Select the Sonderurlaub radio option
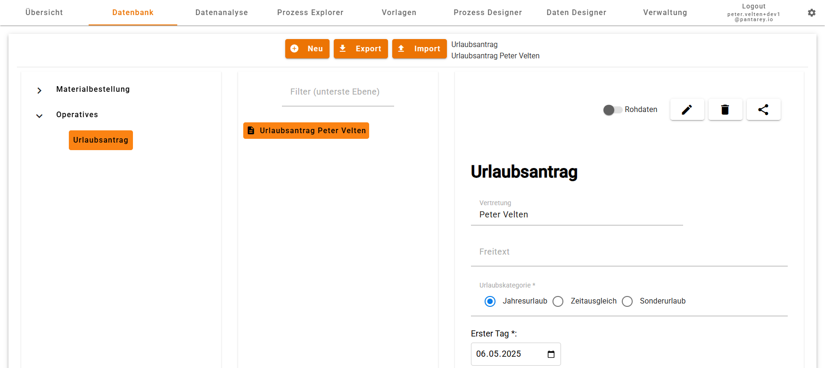Image resolution: width=825 pixels, height=368 pixels. (627, 302)
